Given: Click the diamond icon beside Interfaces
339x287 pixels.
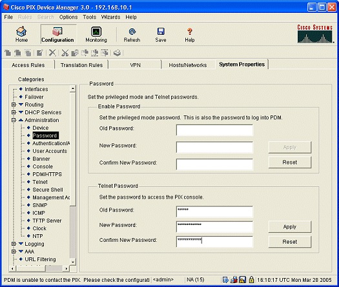Looking at the screenshot, I should [x=21, y=89].
